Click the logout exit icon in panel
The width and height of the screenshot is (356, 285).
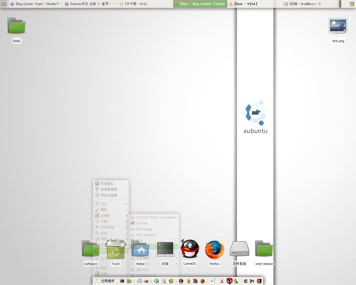coord(259,281)
